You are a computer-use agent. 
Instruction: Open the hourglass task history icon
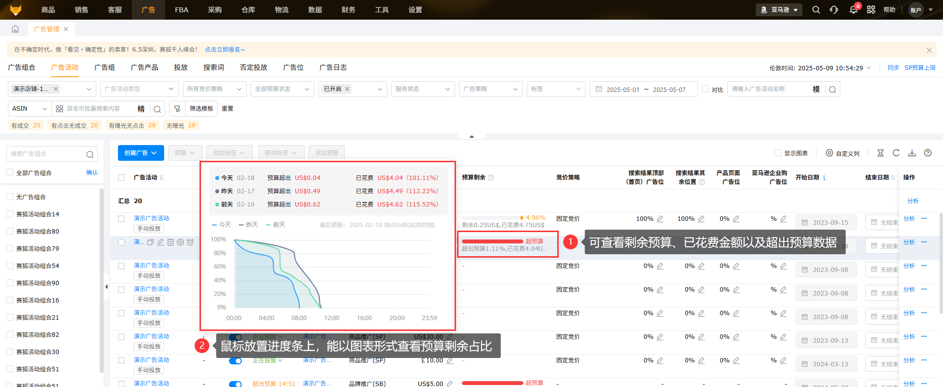(881, 153)
